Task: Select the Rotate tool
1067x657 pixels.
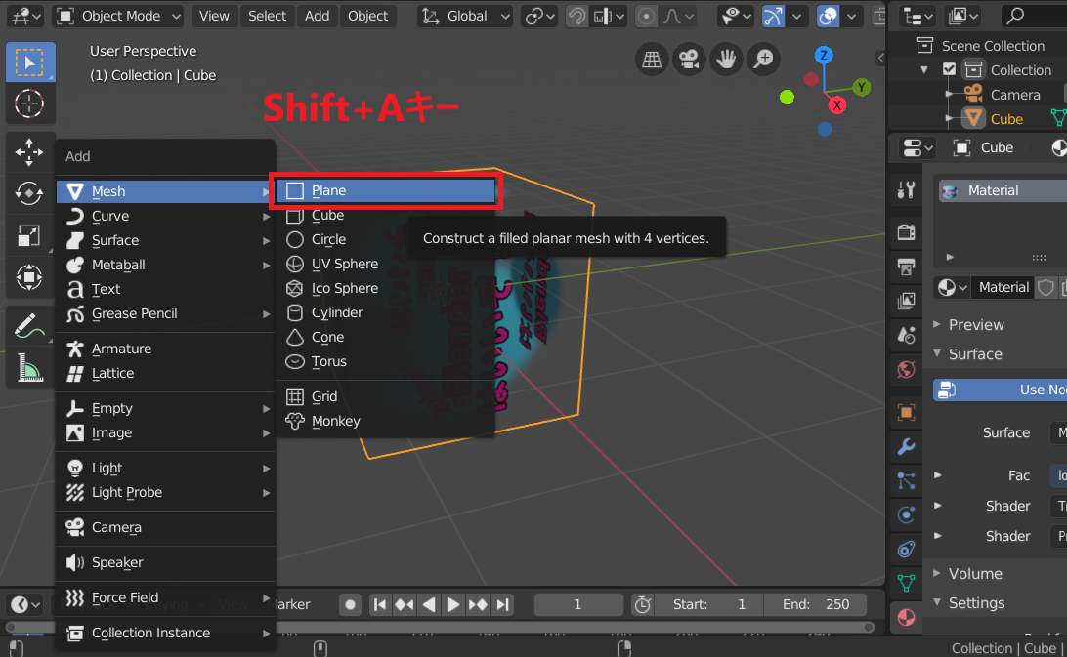Action: [x=29, y=193]
